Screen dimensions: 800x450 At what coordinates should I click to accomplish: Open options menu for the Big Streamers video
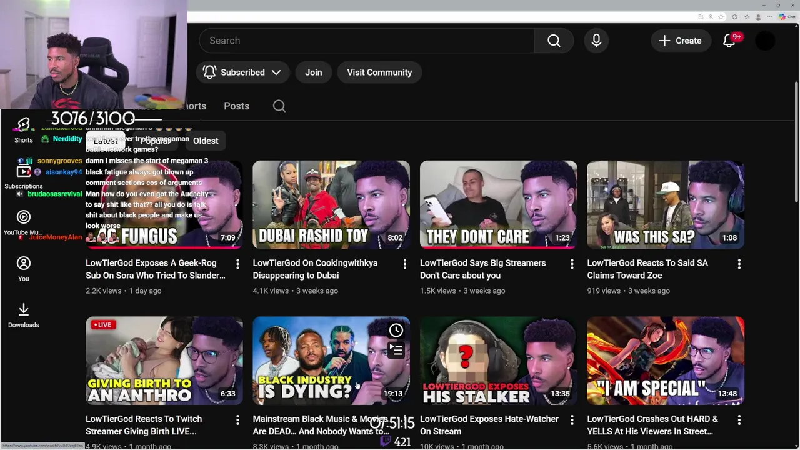(572, 264)
